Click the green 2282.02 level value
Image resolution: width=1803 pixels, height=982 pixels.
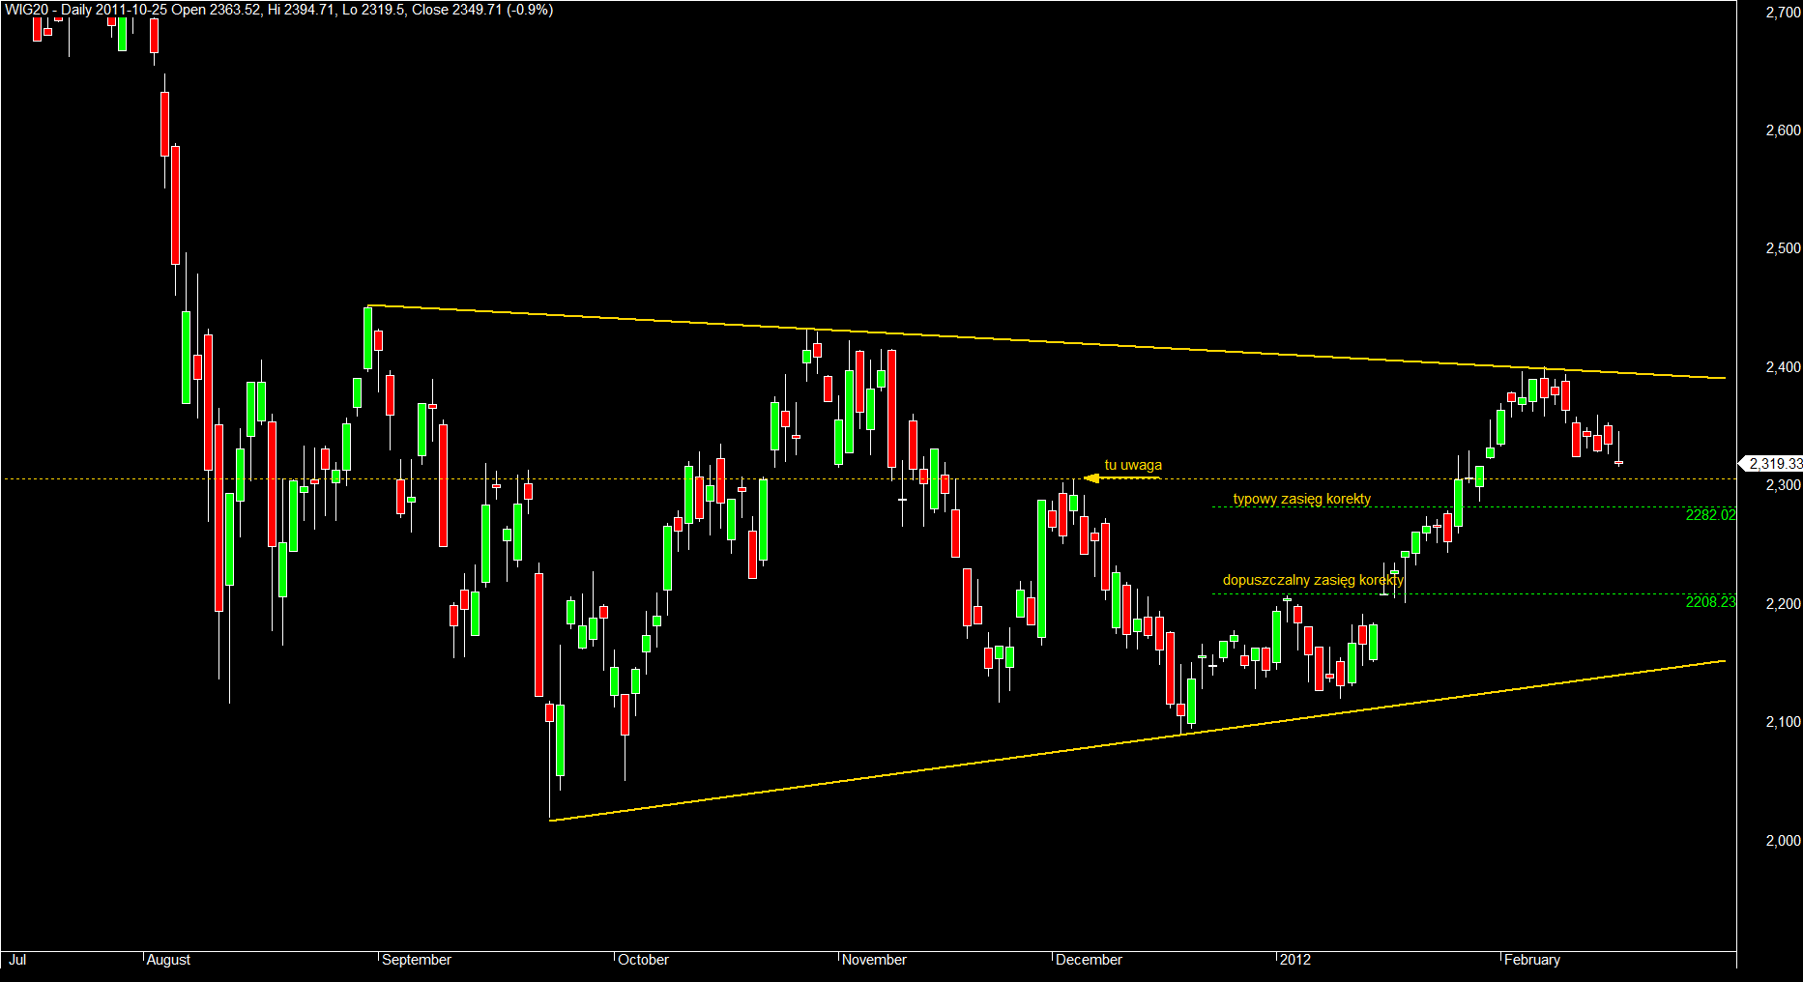point(1711,515)
